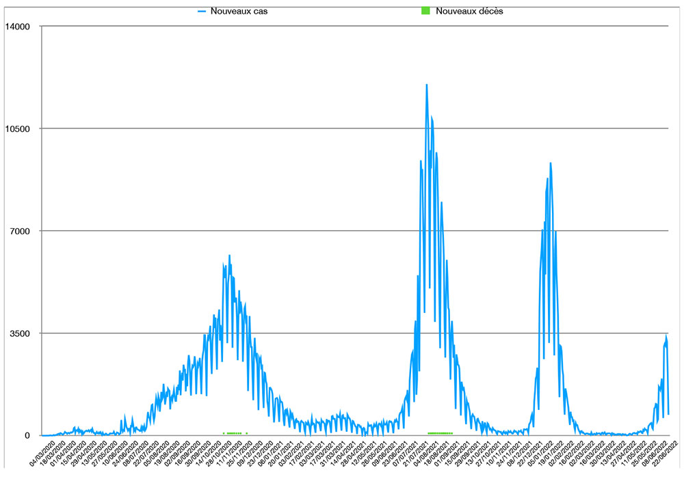Click the green Nouveaux décès legend square

point(425,11)
